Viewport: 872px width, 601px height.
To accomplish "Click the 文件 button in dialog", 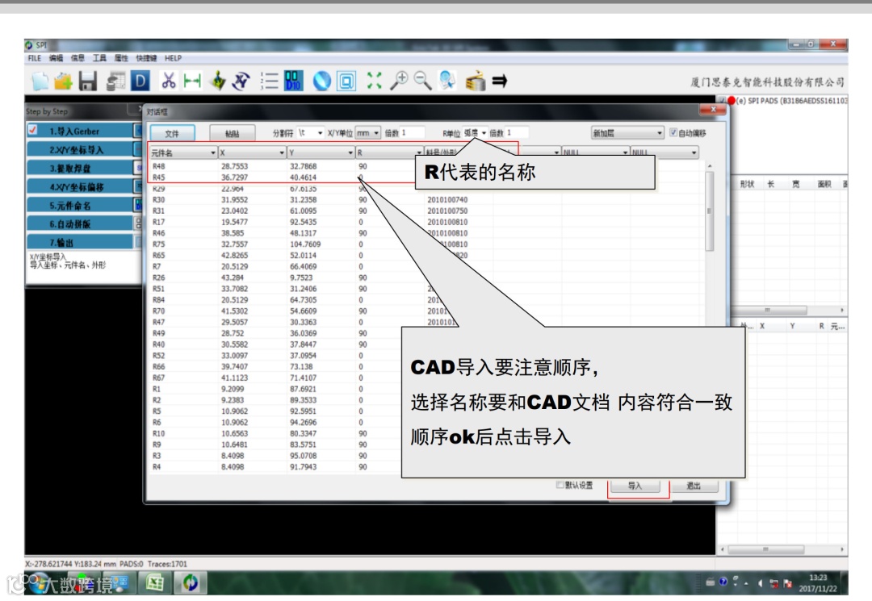I will pos(173,133).
